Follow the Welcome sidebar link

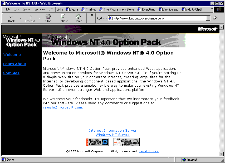point(12,55)
